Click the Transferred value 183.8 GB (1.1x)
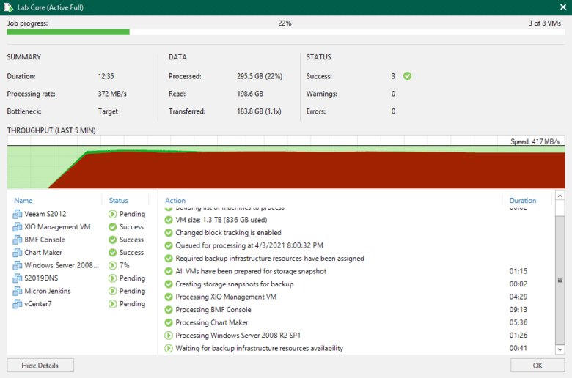Image resolution: width=572 pixels, height=378 pixels. click(x=259, y=111)
